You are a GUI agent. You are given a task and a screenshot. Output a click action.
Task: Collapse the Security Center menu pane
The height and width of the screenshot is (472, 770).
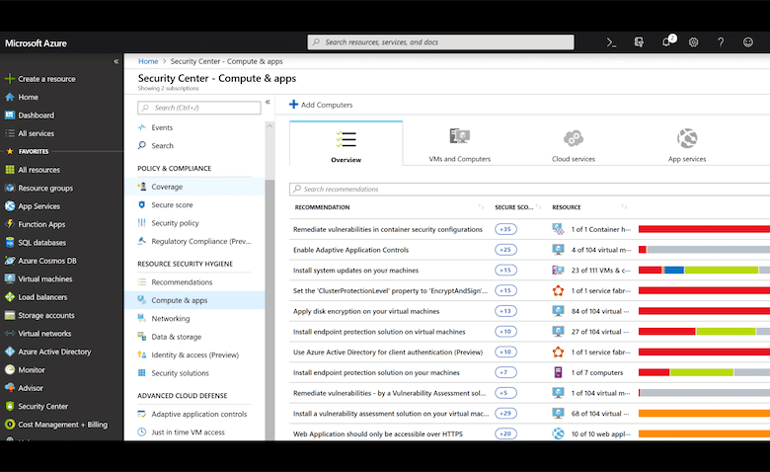point(268,102)
